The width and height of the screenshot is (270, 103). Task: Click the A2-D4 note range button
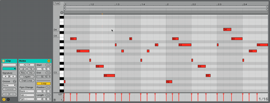tap(27, 65)
